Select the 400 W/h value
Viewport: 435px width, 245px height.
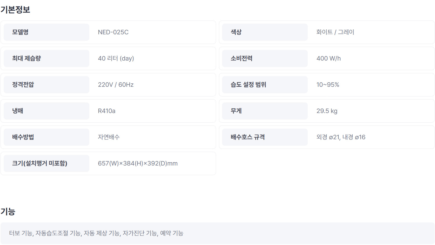pyautogui.click(x=329, y=58)
